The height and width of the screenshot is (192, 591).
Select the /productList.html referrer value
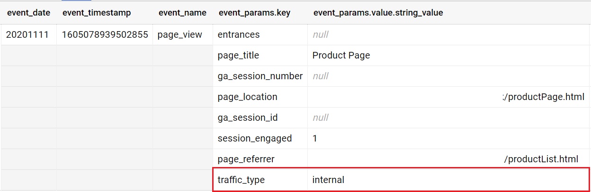pyautogui.click(x=541, y=159)
